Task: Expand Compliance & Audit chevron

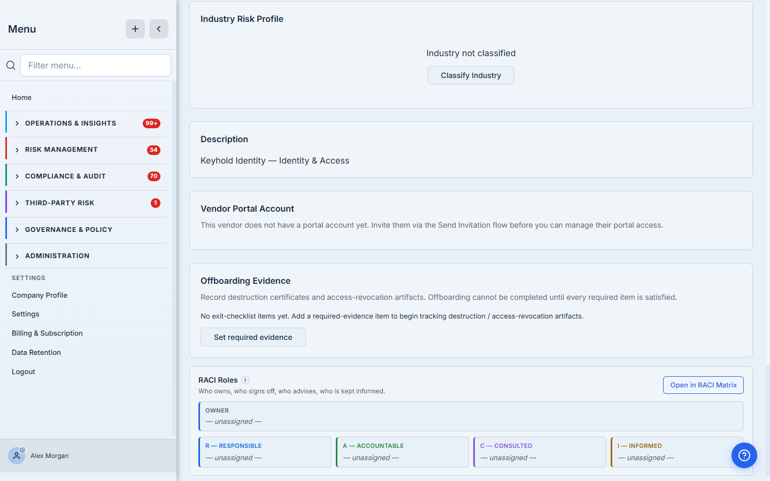Action: click(x=17, y=176)
